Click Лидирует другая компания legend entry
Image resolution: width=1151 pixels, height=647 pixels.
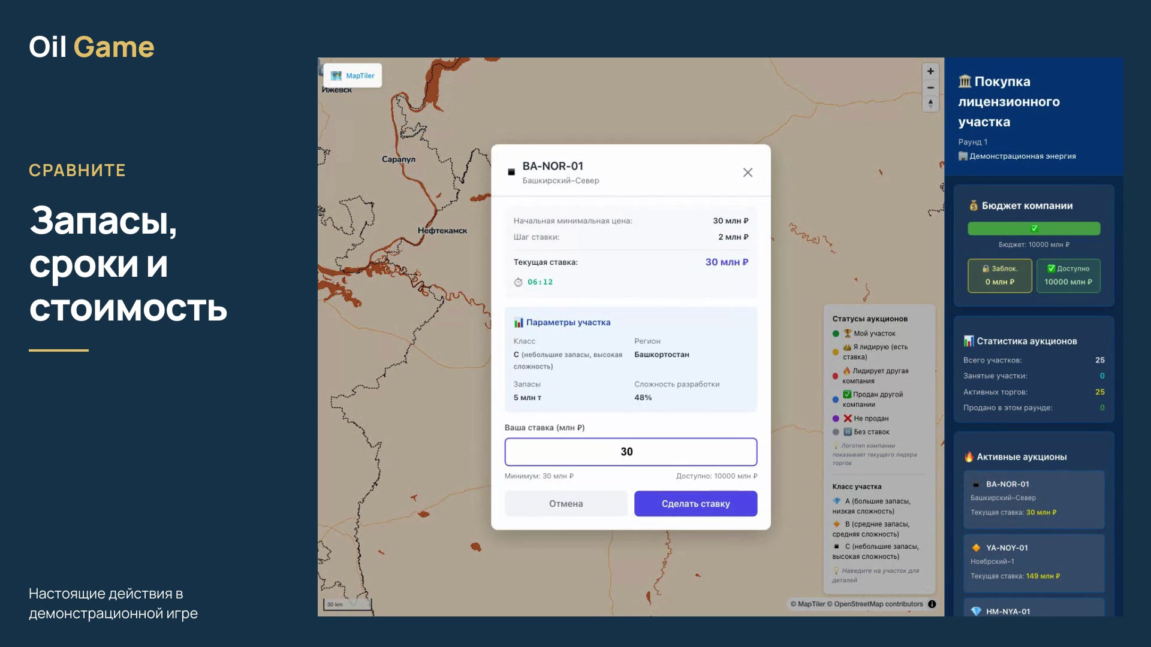pos(870,376)
